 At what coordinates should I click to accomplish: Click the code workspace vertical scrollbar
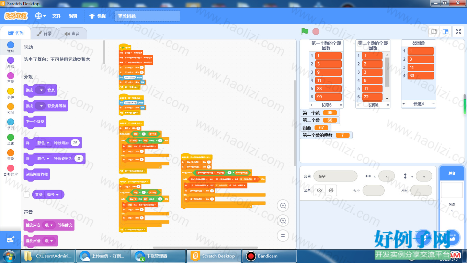[x=295, y=123]
